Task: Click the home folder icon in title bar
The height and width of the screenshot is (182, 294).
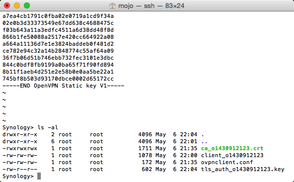Action: tap(112, 6)
